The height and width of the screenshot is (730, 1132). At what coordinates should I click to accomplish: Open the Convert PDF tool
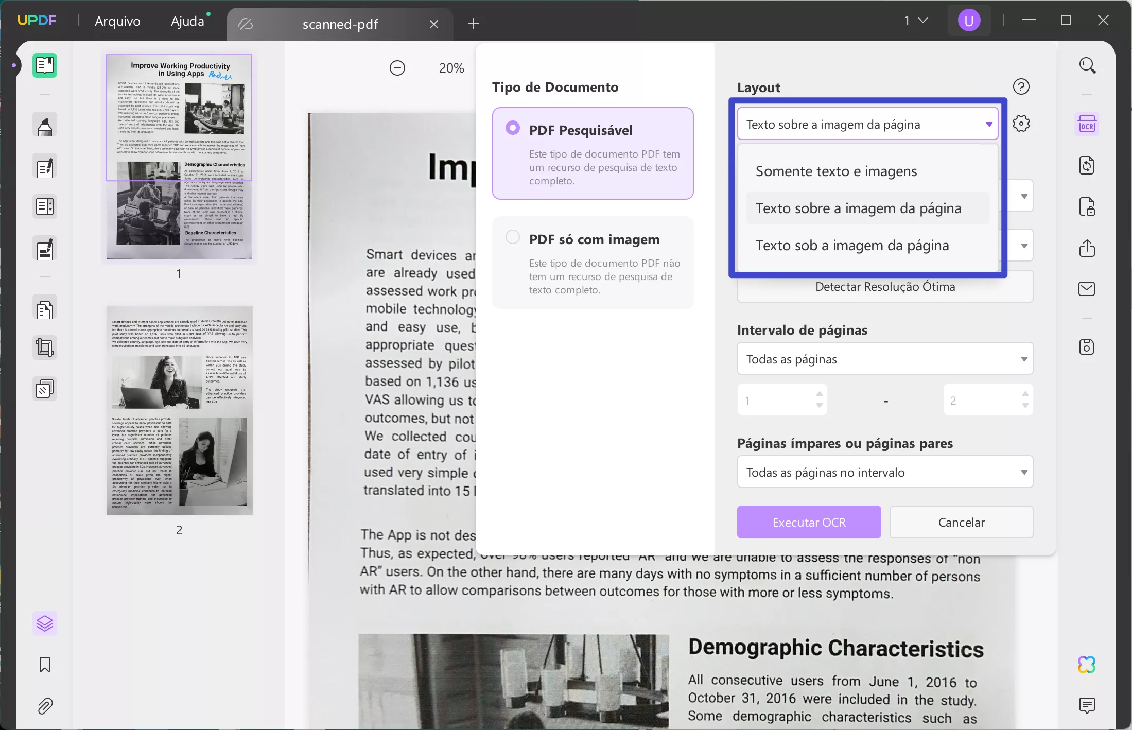pyautogui.click(x=1087, y=165)
